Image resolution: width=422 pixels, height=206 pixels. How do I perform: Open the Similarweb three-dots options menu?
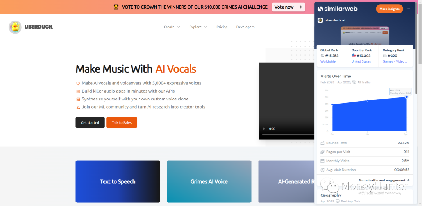tap(409, 9)
